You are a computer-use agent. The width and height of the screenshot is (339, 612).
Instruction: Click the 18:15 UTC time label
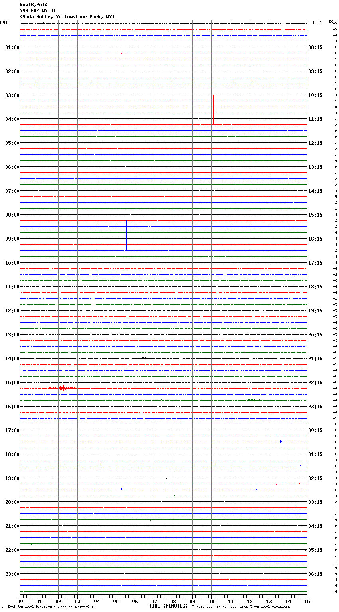click(315, 287)
